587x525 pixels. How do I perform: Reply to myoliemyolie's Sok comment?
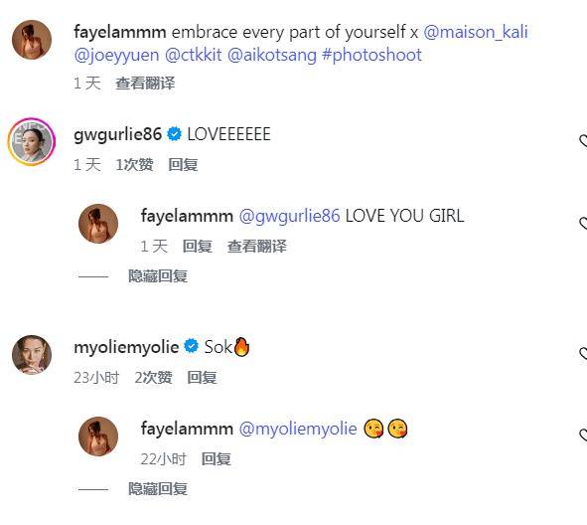click(x=202, y=378)
